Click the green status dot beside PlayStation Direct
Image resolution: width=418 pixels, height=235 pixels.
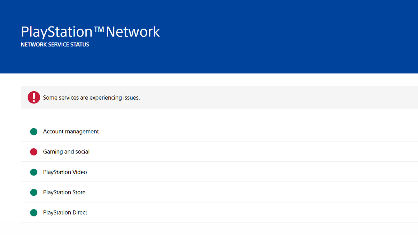click(34, 212)
